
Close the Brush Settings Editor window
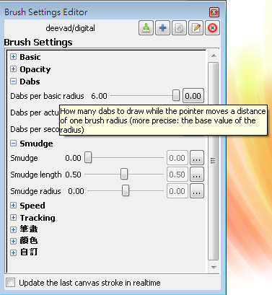(214, 12)
